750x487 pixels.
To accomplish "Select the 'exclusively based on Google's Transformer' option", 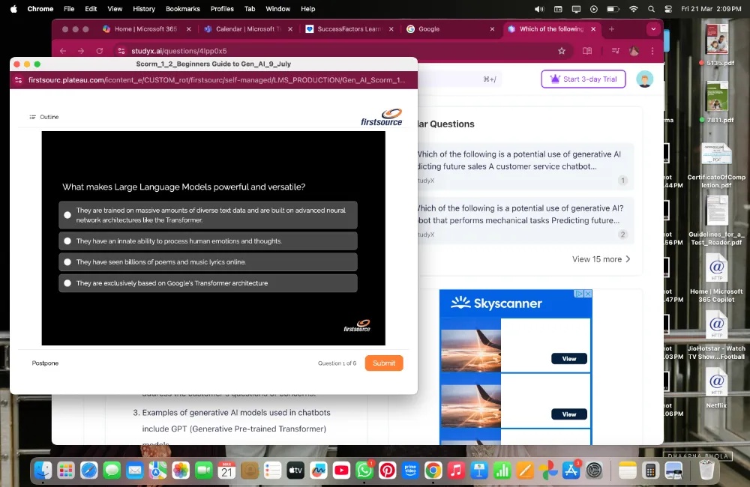I will point(67,283).
